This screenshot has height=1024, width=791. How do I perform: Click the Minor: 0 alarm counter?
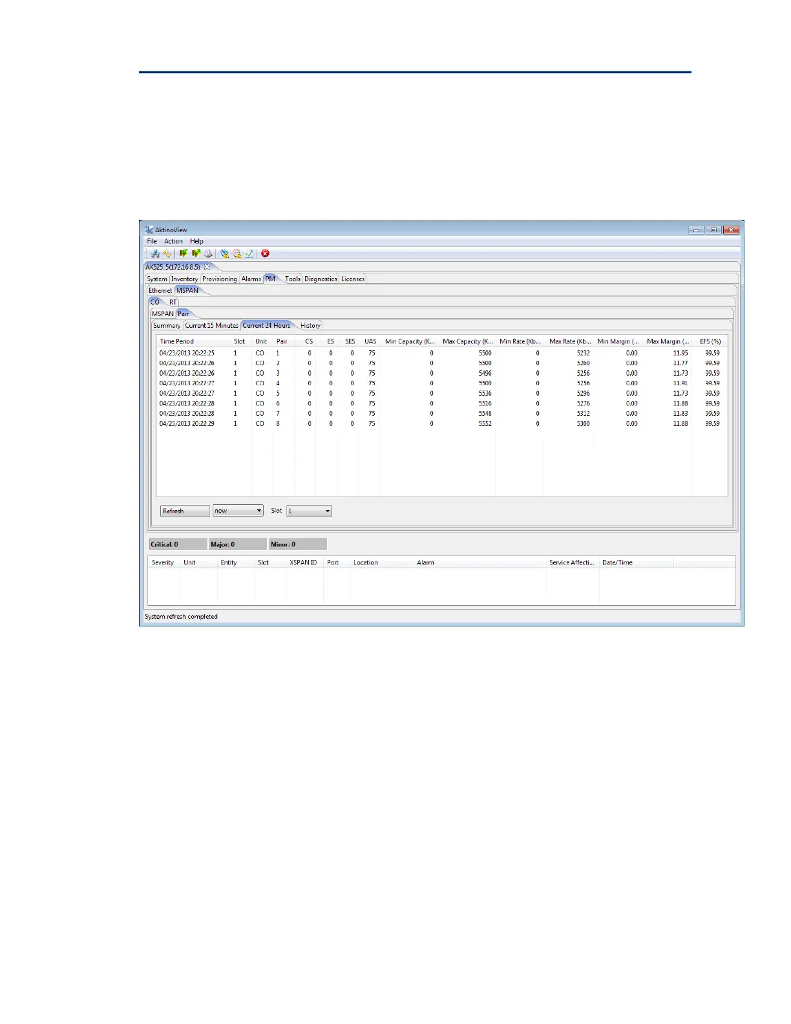pyautogui.click(x=297, y=544)
